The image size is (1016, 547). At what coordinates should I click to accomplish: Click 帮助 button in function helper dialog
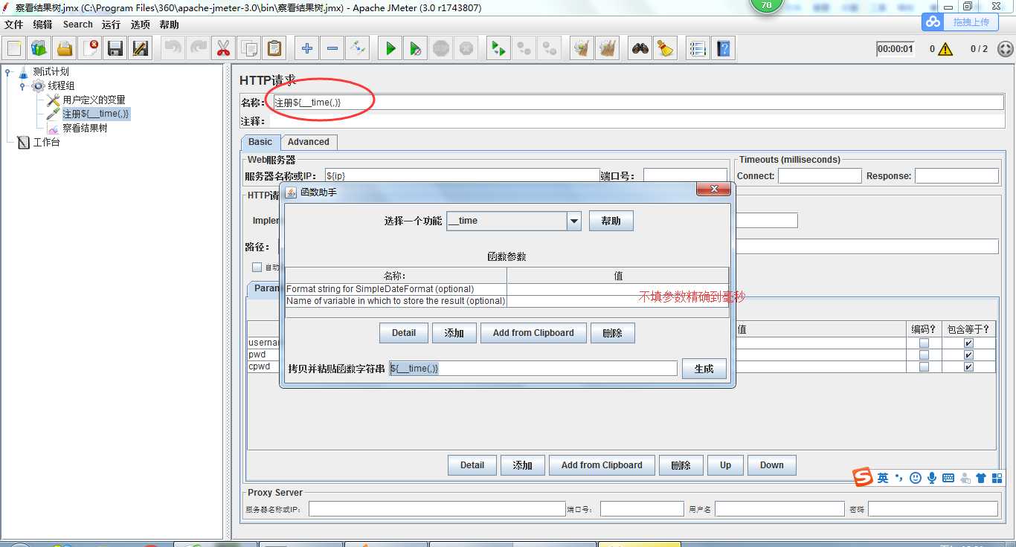click(611, 221)
